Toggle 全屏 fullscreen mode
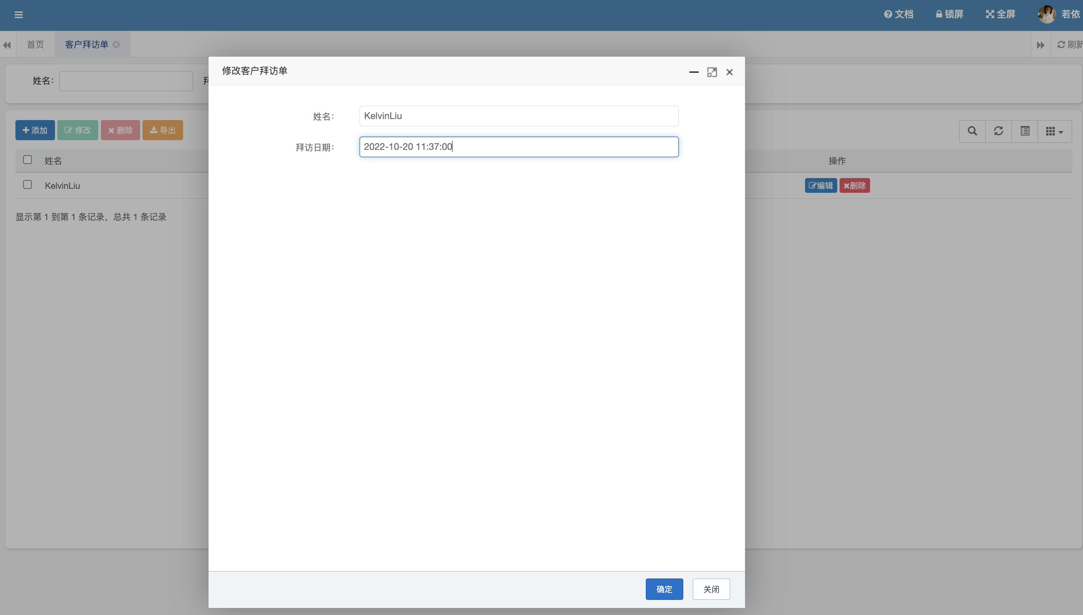 click(x=1000, y=14)
